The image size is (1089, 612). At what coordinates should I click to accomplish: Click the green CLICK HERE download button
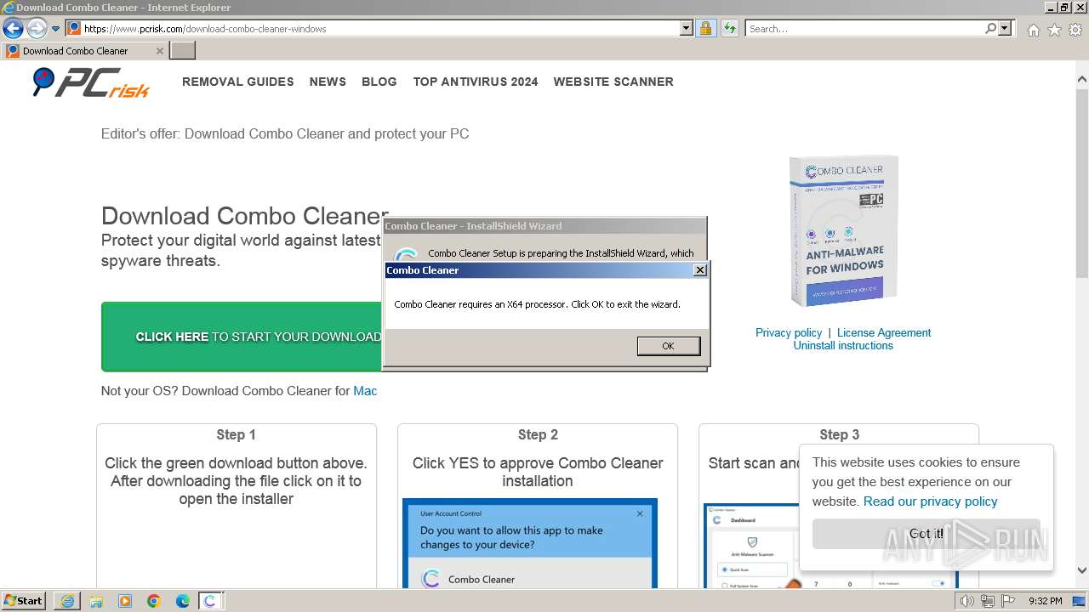click(242, 337)
